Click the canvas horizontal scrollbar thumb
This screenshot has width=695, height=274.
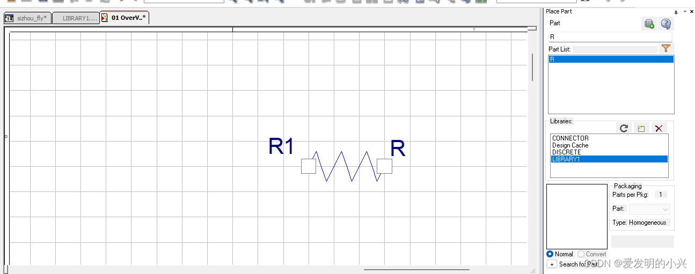416,270
